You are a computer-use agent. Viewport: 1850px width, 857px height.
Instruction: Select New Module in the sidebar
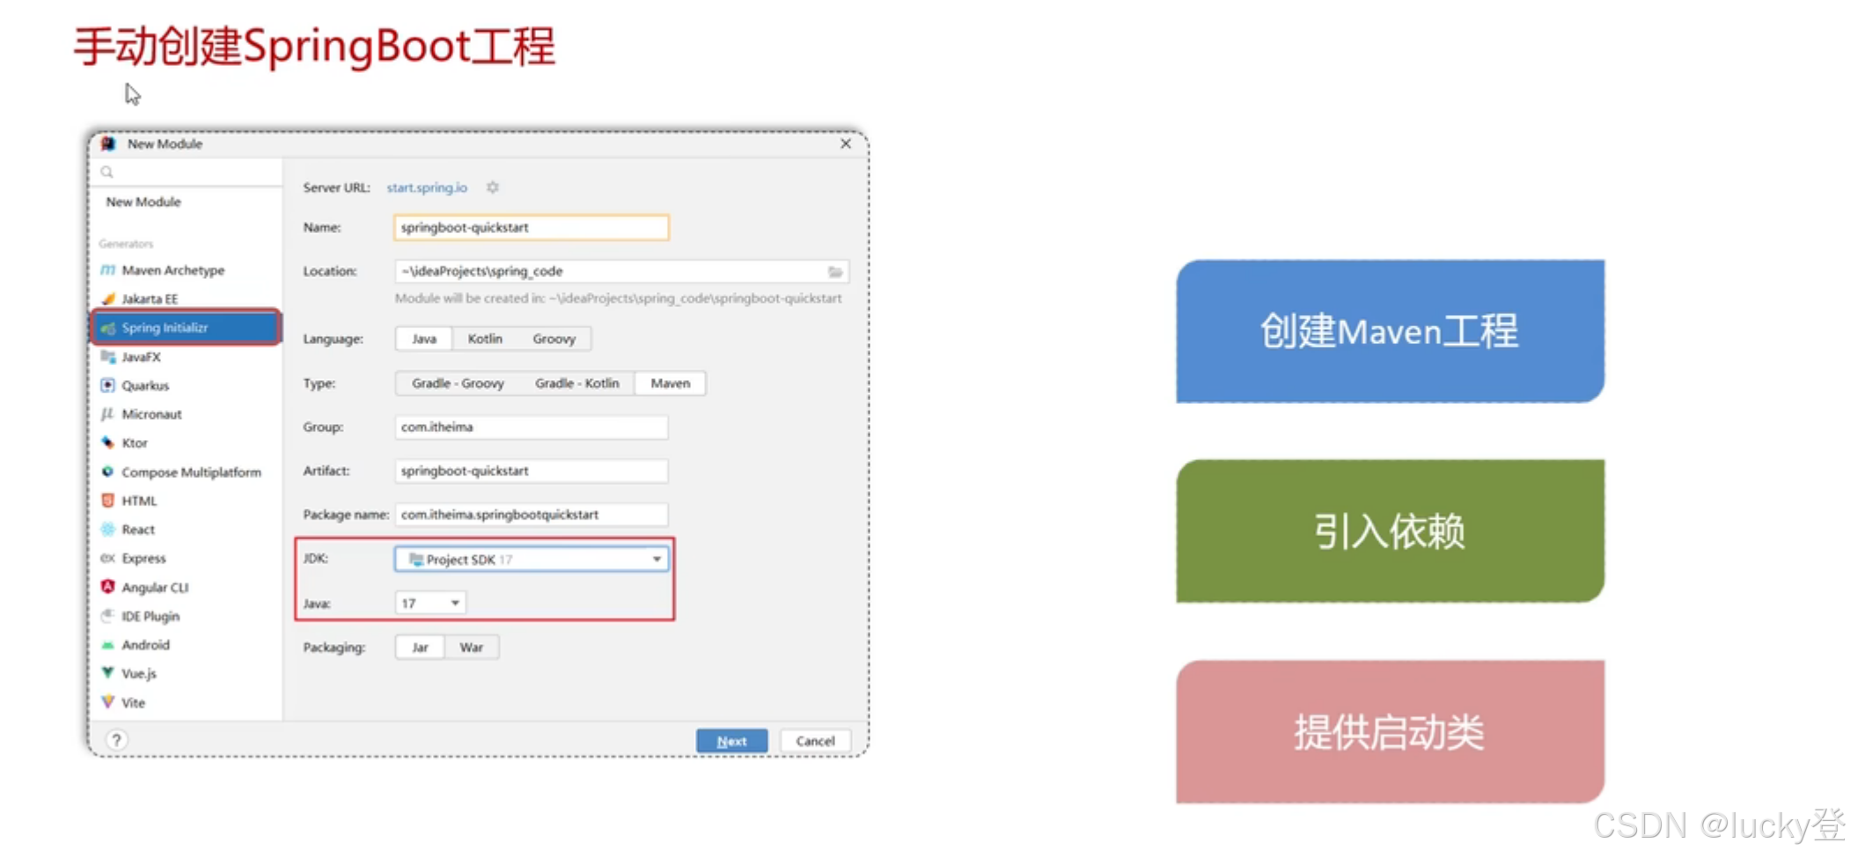143,201
